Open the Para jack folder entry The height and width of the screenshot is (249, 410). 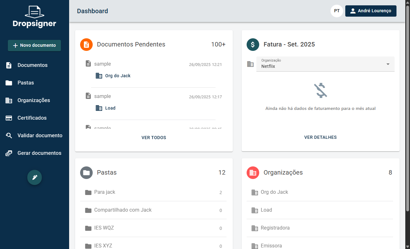(x=105, y=192)
